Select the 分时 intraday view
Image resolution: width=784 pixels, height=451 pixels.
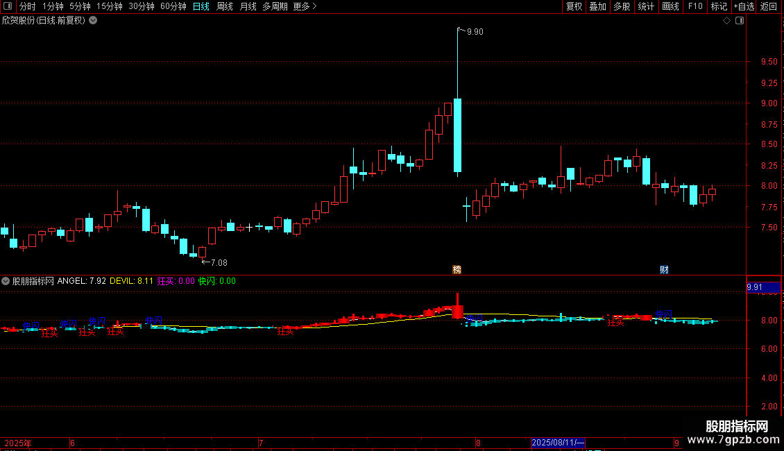(x=28, y=6)
